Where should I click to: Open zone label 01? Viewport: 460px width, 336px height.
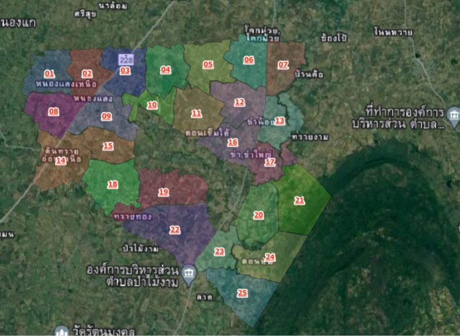click(x=49, y=74)
